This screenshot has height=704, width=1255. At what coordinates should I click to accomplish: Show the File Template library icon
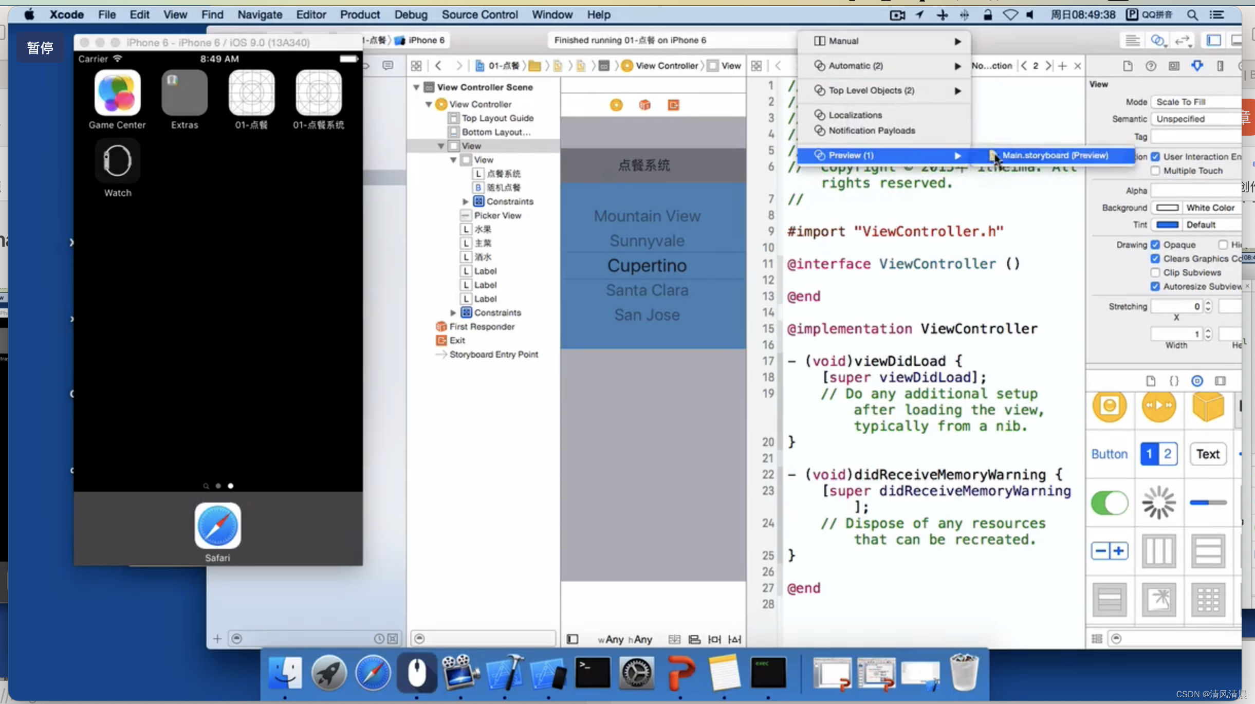(1151, 381)
